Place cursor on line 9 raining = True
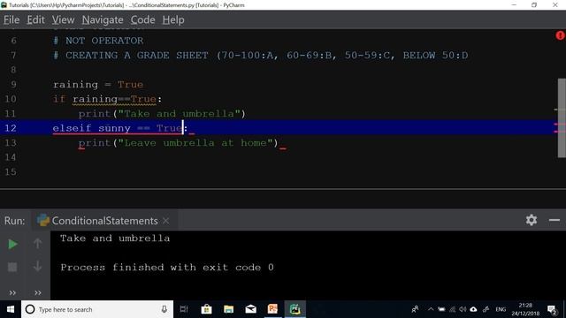The height and width of the screenshot is (318, 566). pos(98,85)
